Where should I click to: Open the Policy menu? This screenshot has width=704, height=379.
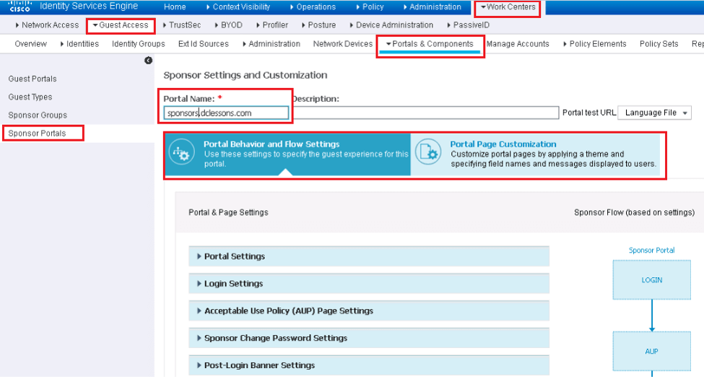click(370, 6)
